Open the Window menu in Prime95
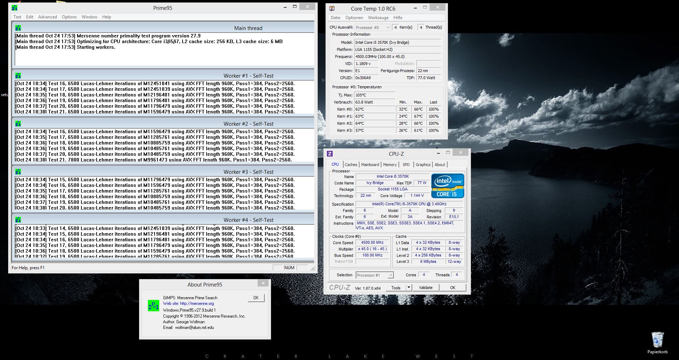 90,17
